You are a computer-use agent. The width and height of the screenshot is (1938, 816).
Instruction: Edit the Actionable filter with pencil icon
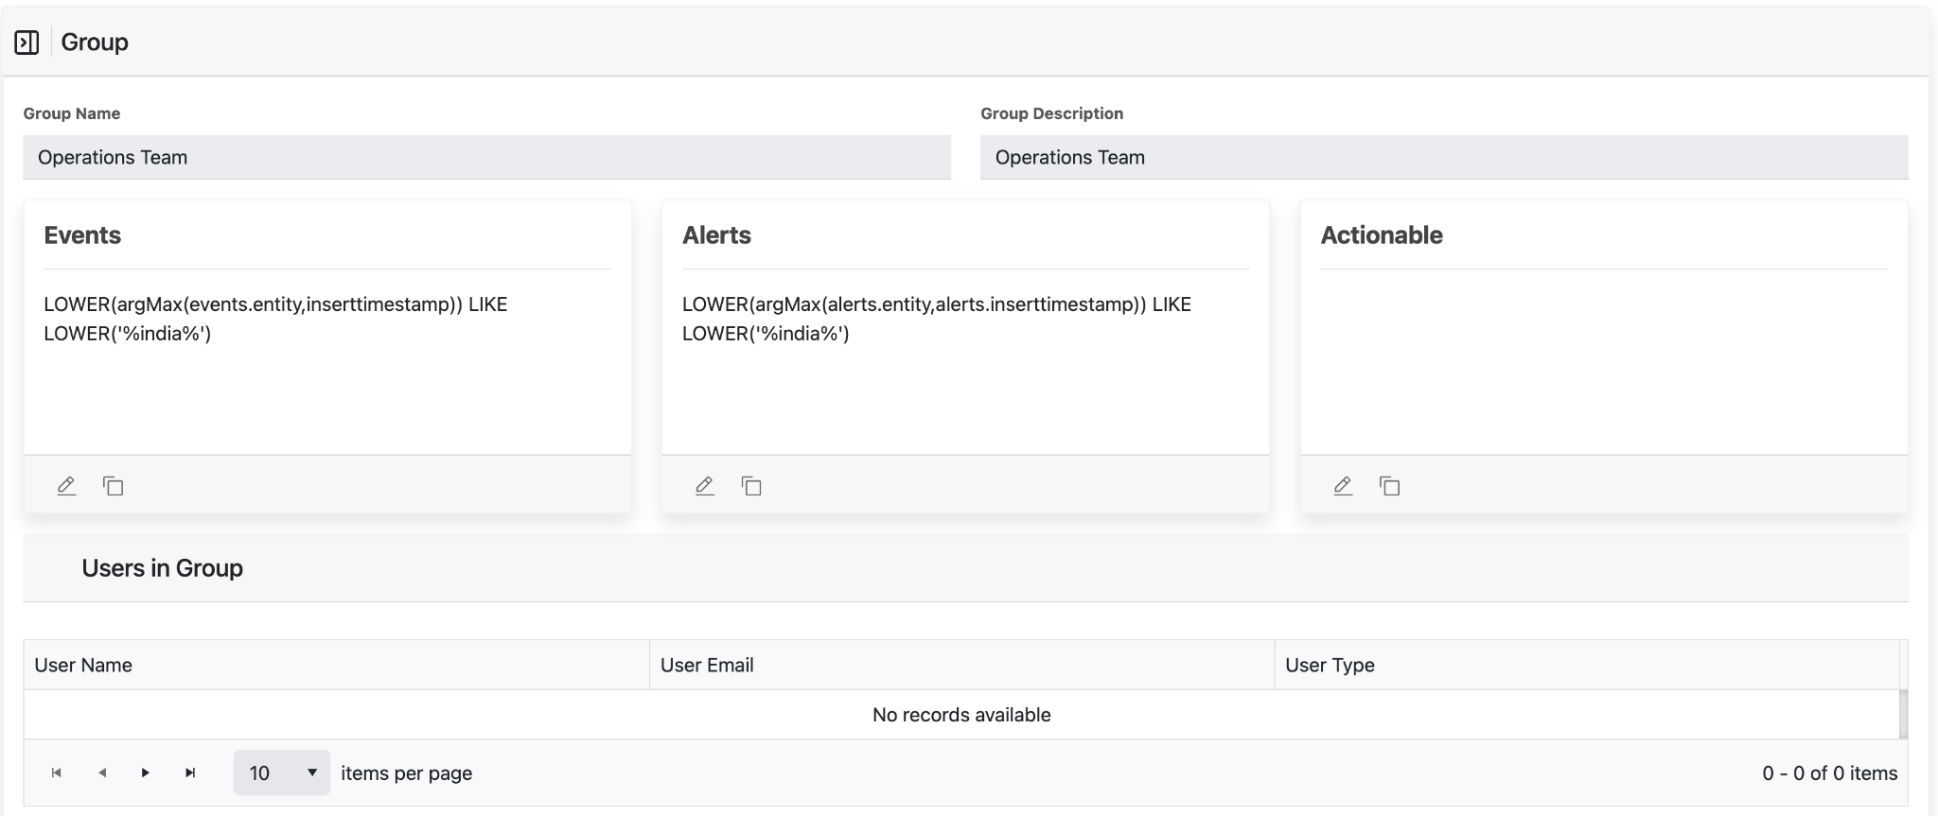pos(1343,486)
